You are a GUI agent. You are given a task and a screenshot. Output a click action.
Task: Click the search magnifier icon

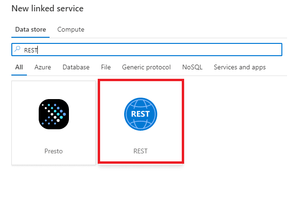coord(17,49)
